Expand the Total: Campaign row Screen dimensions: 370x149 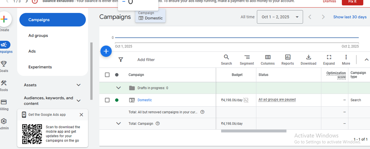coord(118,124)
